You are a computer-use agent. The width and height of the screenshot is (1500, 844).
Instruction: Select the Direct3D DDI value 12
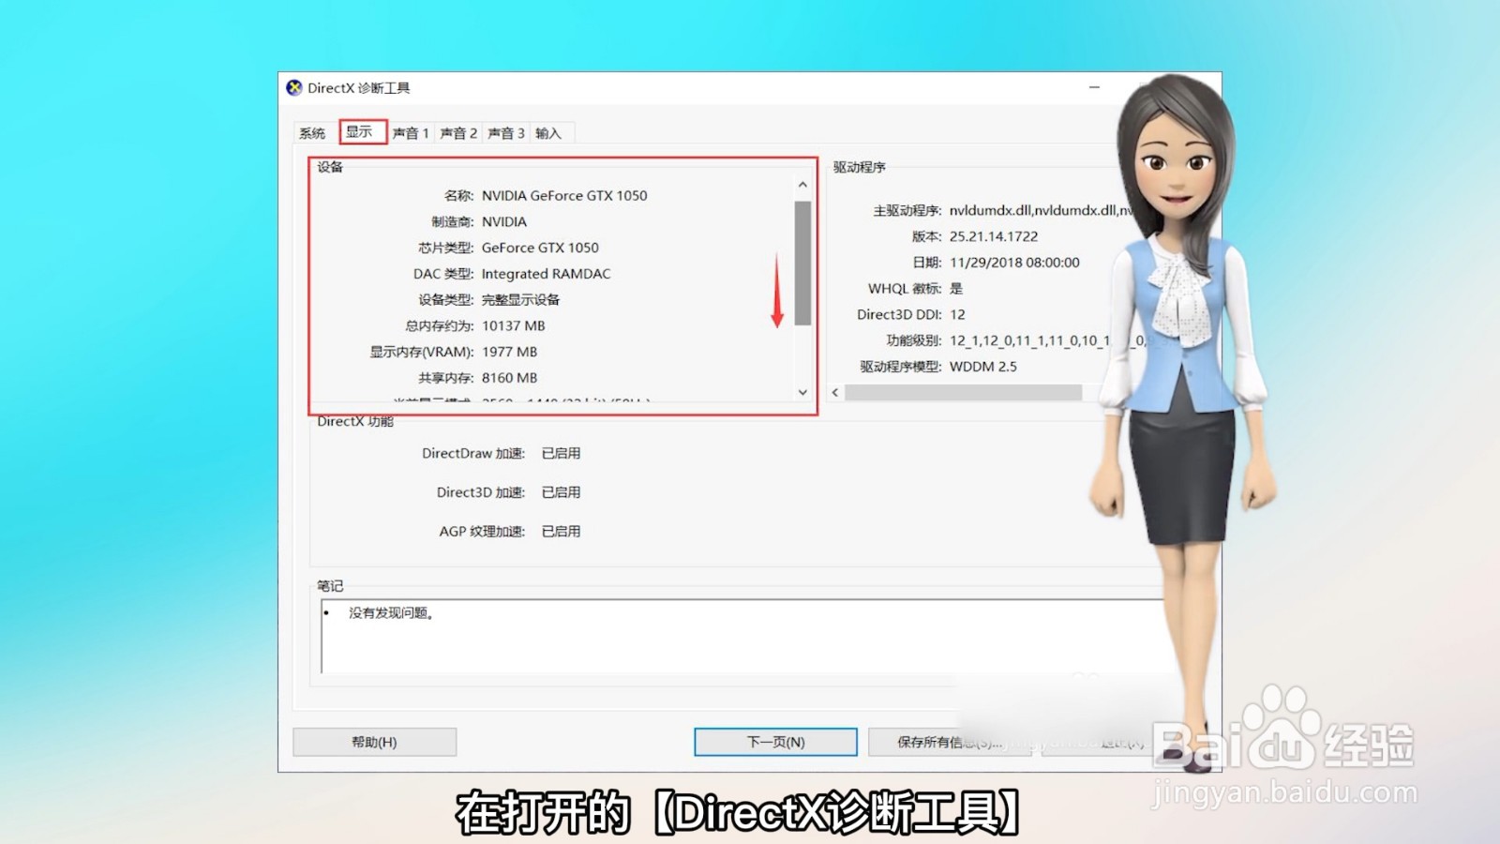pyautogui.click(x=957, y=314)
